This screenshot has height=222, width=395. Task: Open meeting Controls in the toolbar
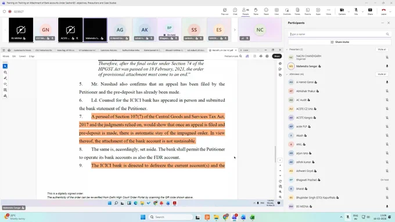[x=287, y=11]
